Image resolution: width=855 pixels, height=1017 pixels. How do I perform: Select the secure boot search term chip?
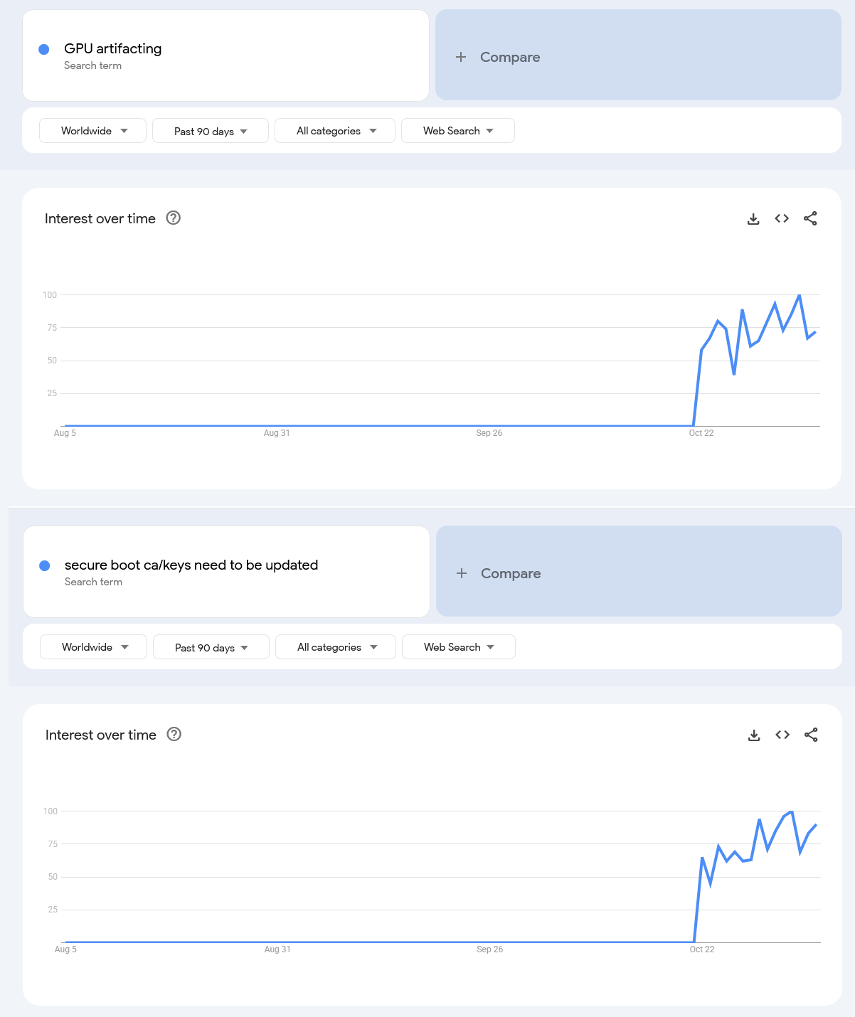point(225,571)
